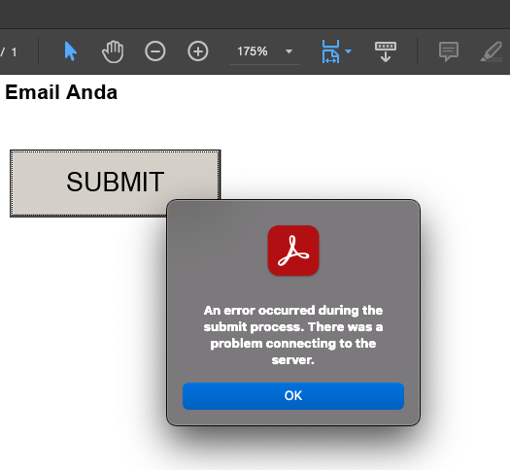Zoom out with the minus icon
This screenshot has width=510, height=470.
click(155, 51)
